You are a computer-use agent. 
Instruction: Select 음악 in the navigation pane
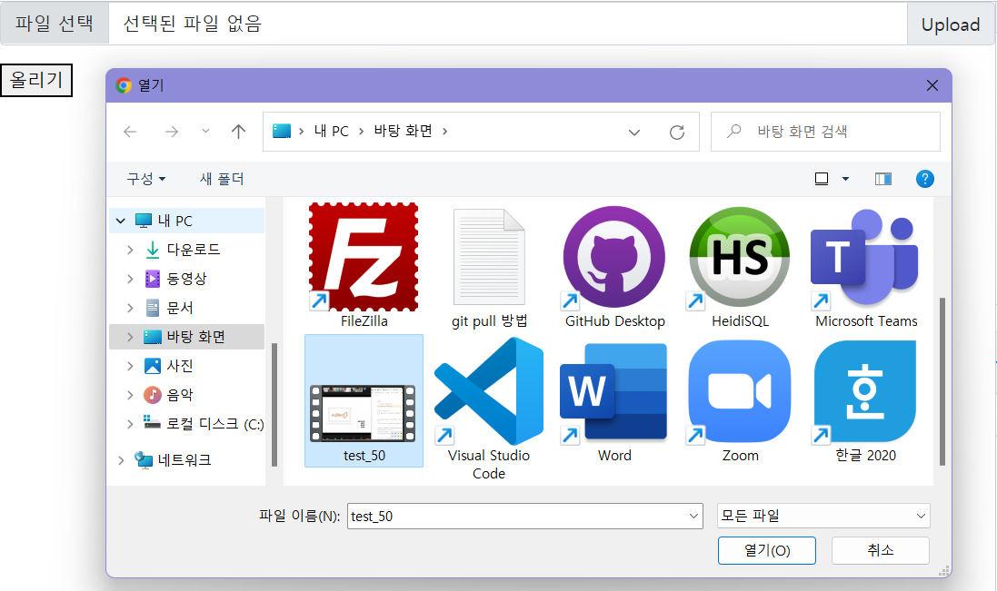[179, 395]
